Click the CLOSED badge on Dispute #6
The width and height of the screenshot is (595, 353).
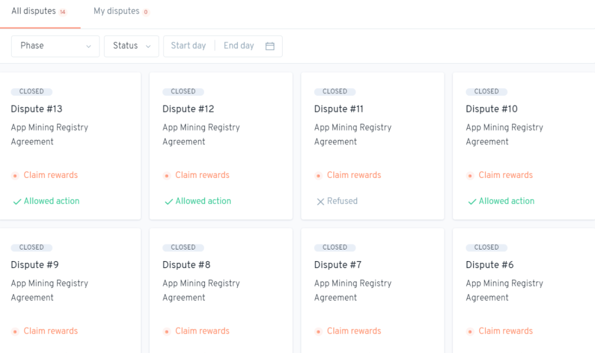point(486,248)
